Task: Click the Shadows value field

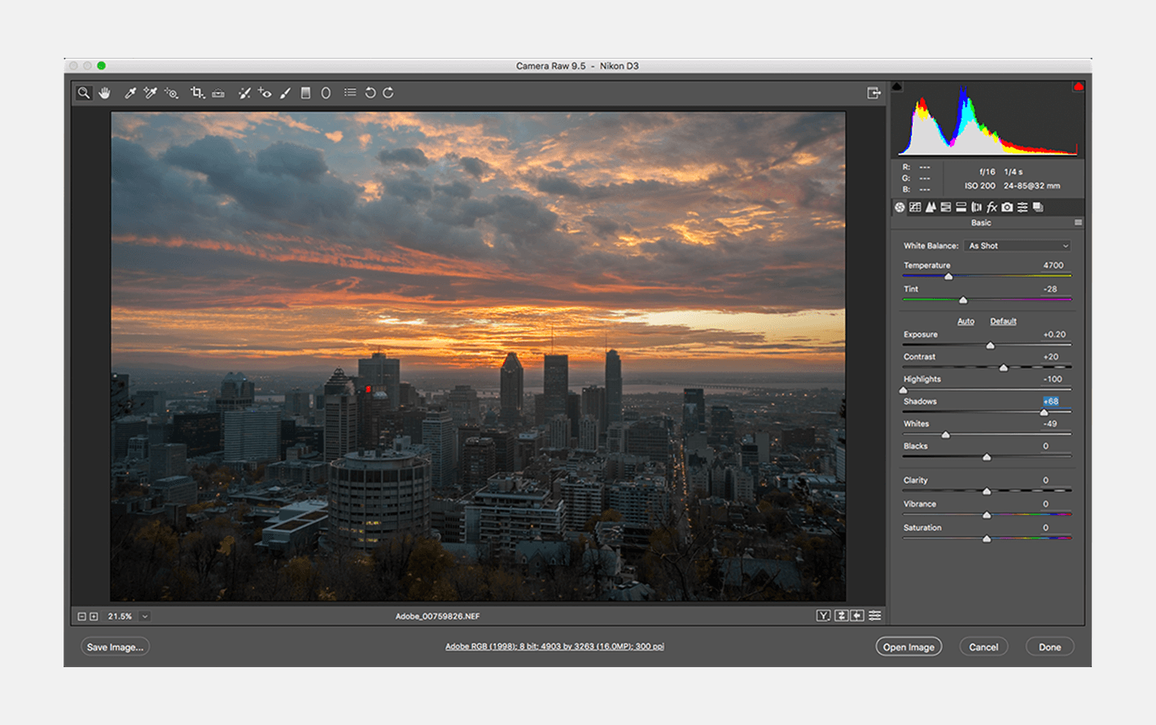Action: [1051, 402]
